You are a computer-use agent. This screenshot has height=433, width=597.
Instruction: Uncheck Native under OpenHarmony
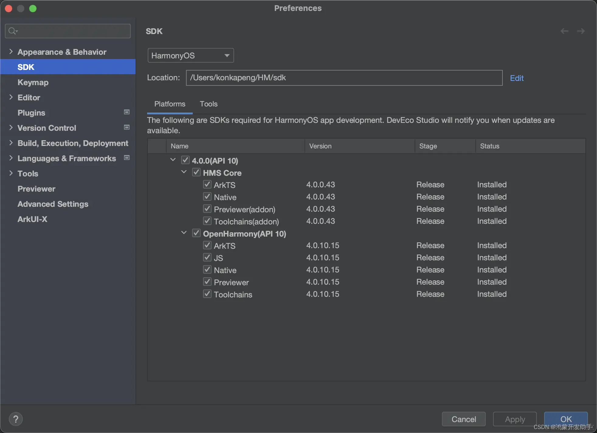207,270
